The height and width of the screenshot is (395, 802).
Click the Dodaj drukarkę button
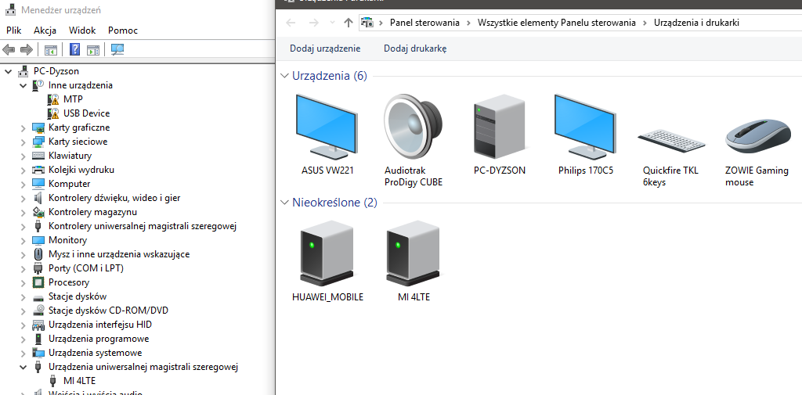tap(415, 48)
